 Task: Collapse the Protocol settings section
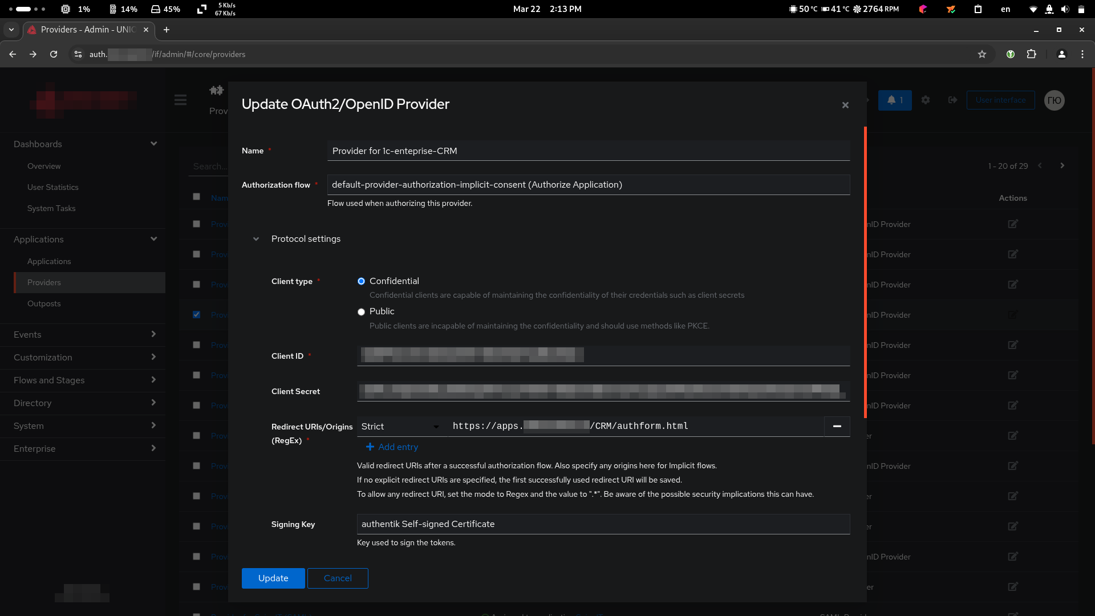coord(256,239)
